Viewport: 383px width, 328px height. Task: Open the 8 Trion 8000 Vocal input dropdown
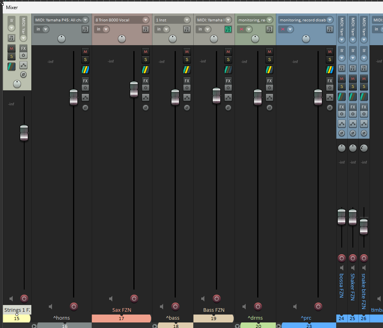tap(122, 20)
